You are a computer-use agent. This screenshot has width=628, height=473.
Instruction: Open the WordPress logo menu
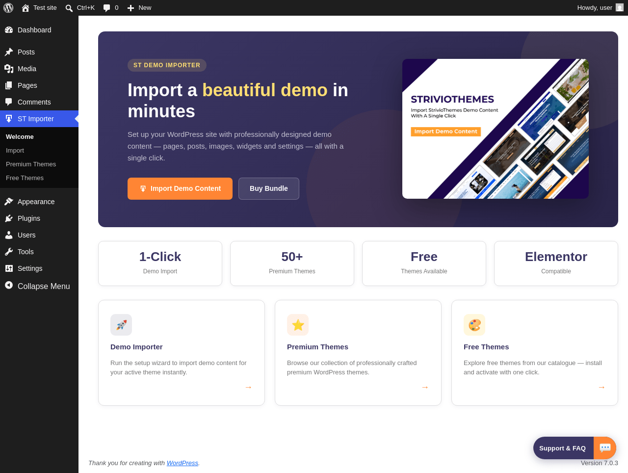click(x=8, y=8)
